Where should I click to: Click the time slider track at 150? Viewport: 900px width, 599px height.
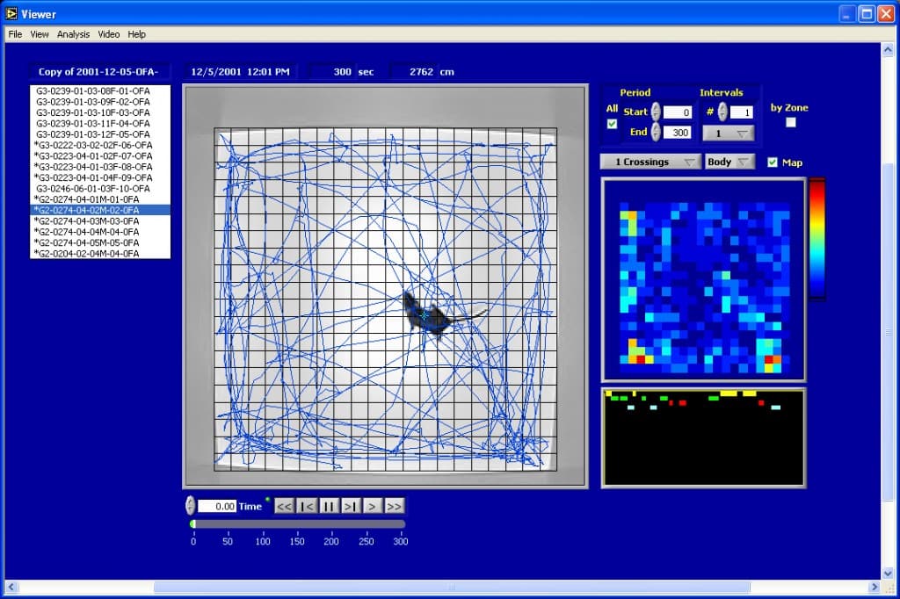point(297,524)
